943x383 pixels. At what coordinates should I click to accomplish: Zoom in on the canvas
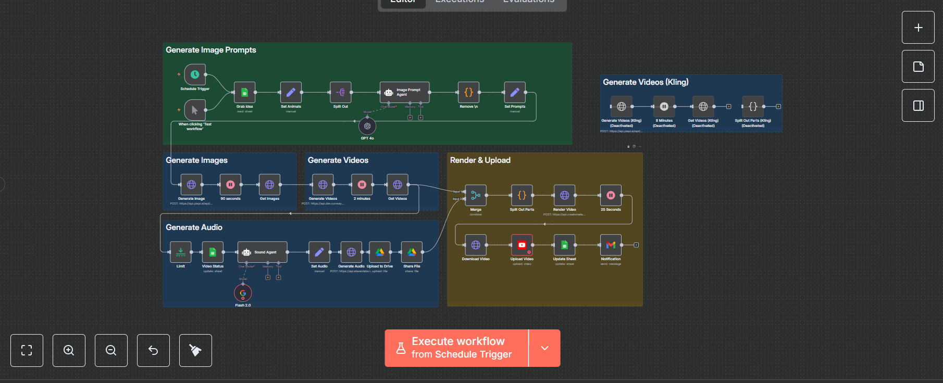coord(69,350)
